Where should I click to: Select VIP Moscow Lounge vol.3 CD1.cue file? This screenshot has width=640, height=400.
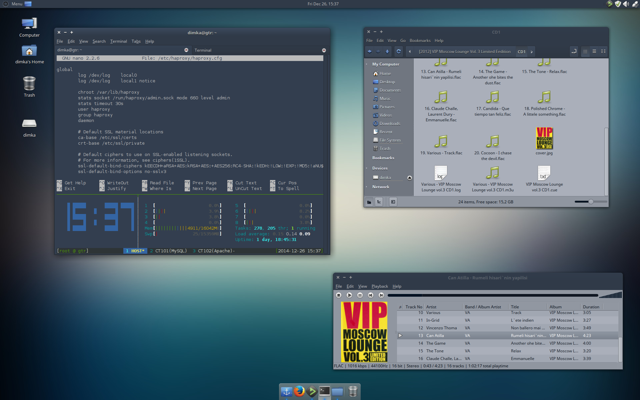pyautogui.click(x=544, y=179)
